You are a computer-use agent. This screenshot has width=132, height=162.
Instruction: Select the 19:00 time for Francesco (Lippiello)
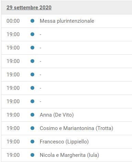13,142
